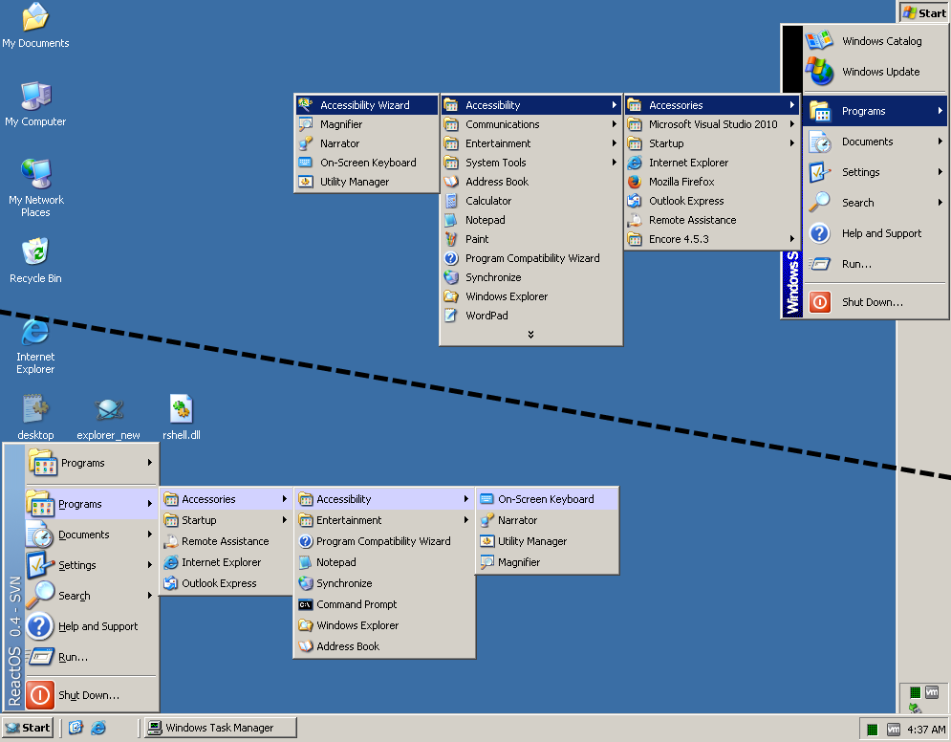Open Address Book above Calculator
This screenshot has height=742, width=951.
click(530, 182)
